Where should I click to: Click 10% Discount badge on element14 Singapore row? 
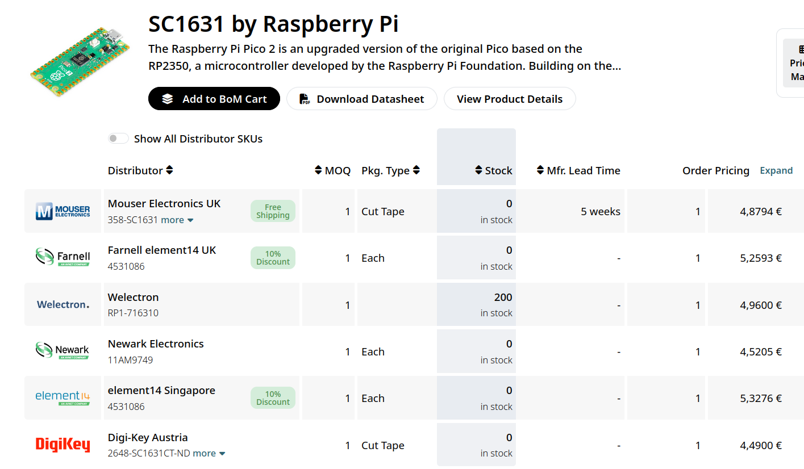[x=273, y=398]
